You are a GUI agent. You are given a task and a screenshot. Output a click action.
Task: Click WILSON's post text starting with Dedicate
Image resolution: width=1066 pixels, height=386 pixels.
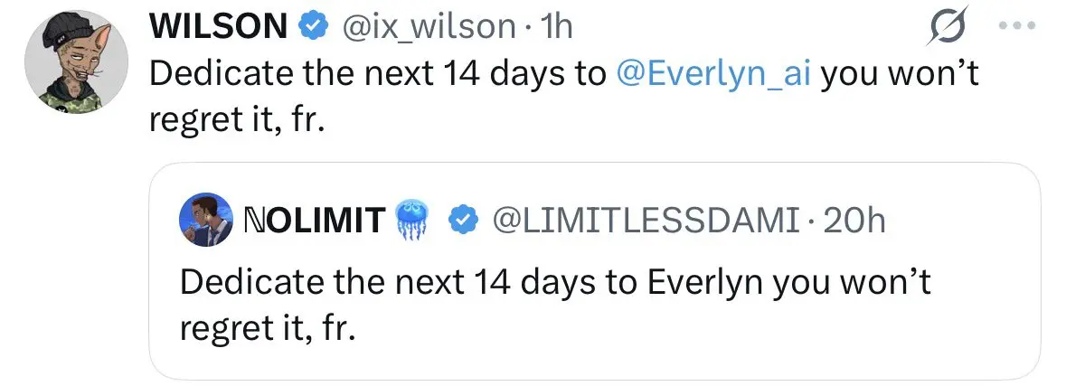click(563, 98)
